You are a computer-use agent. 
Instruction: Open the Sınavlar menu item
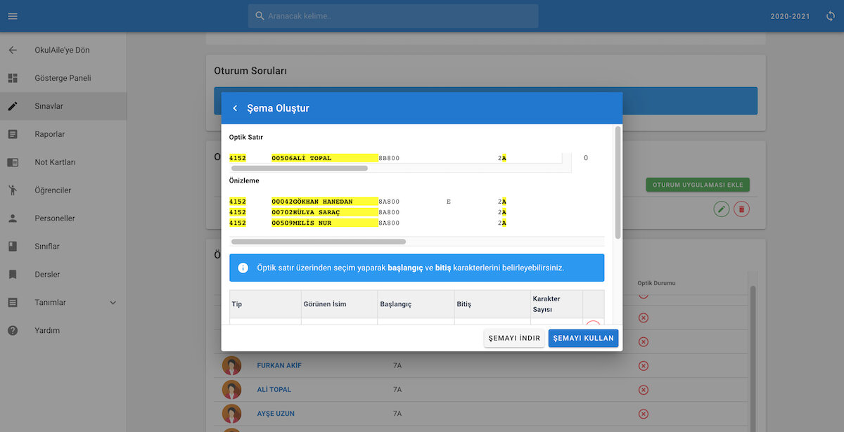point(63,106)
